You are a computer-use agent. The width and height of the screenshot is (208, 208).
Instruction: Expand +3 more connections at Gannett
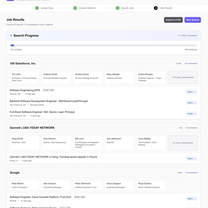click(183, 143)
